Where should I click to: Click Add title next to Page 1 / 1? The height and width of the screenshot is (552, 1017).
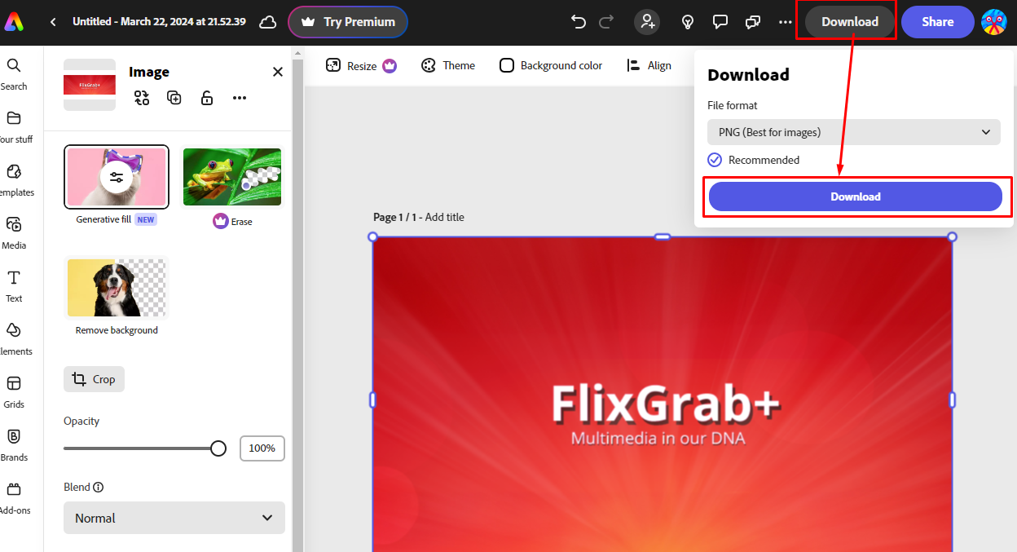click(444, 217)
